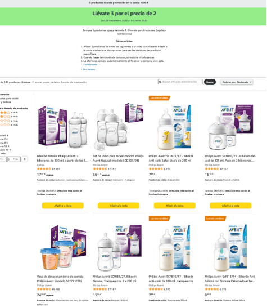Collapse details with Ver menos
This screenshot has height=307, width=267.
pyautogui.click(x=88, y=69)
